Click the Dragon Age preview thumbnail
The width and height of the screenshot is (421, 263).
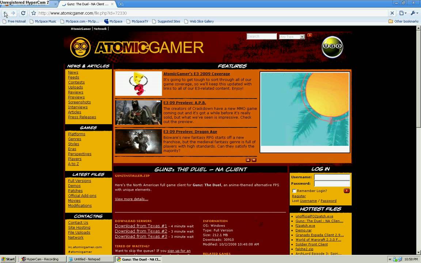point(138,141)
